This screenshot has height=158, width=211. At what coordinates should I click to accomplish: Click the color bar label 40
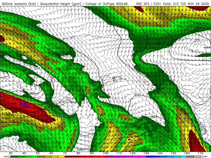tap(24, 153)
